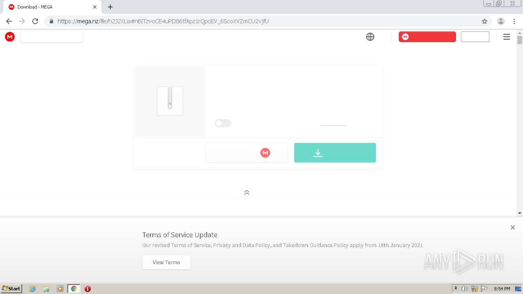Click the empty search field near logo
Viewport: 523px width, 294px height.
tap(51, 37)
